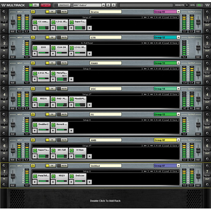Open rack 2 output selector showing None

pyautogui.click(x=207, y=47)
